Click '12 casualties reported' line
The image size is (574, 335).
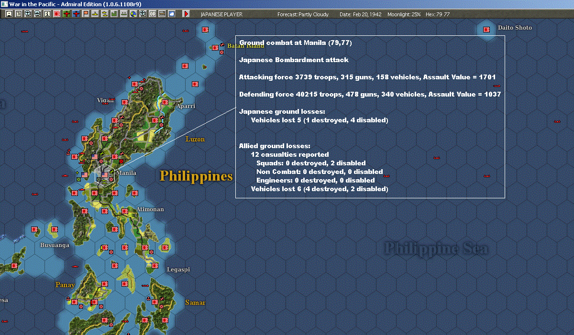point(290,154)
